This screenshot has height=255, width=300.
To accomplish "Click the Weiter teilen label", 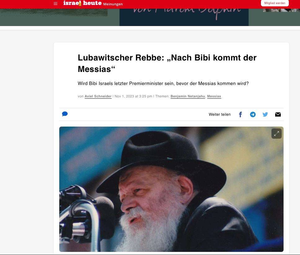I will 220,114.
